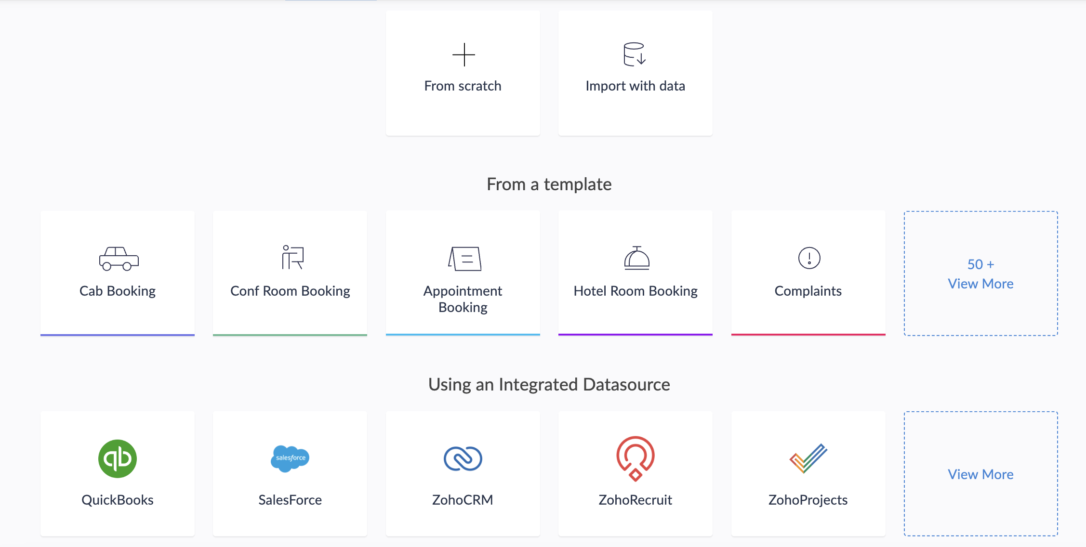
Task: Open the 50+ View More templates tile
Action: coord(981,273)
